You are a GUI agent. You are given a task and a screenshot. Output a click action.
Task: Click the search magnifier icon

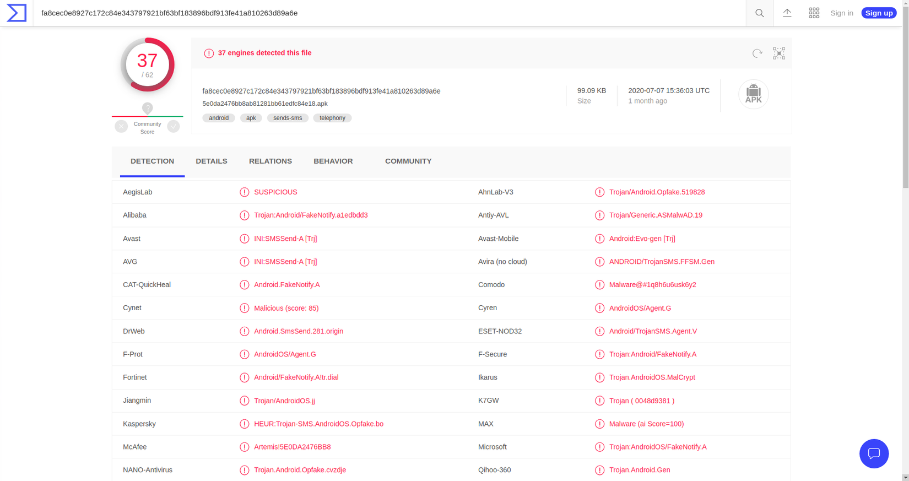pyautogui.click(x=760, y=13)
